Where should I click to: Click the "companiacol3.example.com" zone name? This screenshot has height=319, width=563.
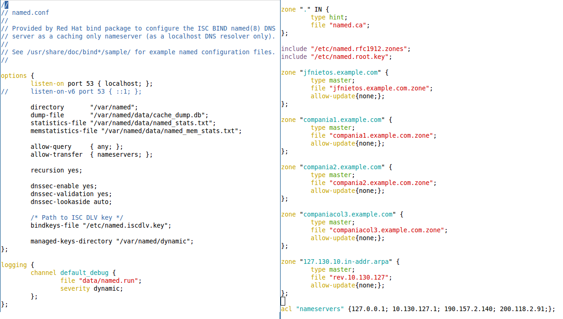[x=348, y=214]
